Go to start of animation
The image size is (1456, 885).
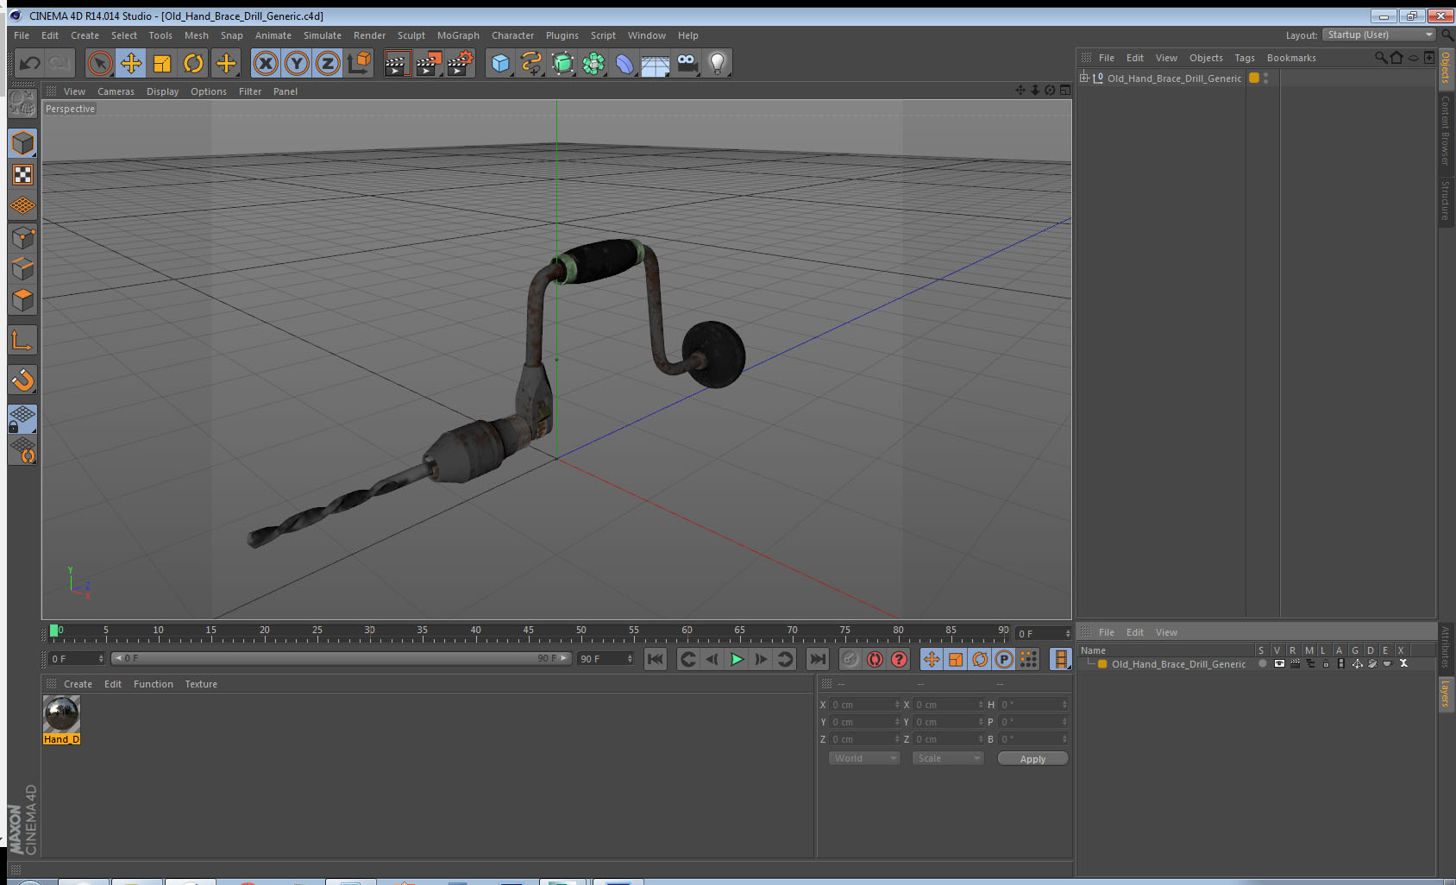click(x=656, y=659)
